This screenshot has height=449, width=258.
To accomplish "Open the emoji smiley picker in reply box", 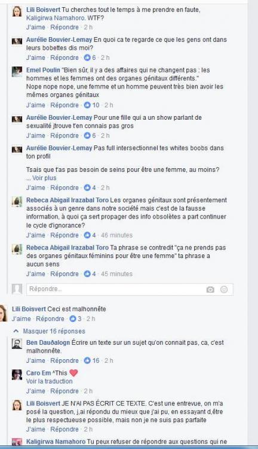I will [x=224, y=290].
